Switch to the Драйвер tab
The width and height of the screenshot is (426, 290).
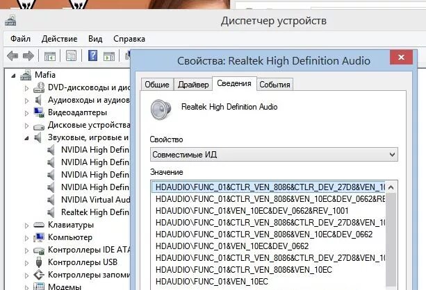[193, 85]
